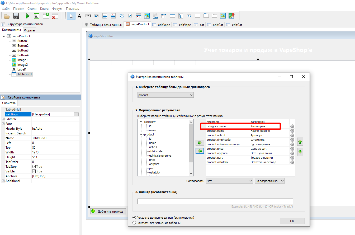Add a new form with the plus icon
This screenshot has height=235, width=355.
click(x=46, y=16)
